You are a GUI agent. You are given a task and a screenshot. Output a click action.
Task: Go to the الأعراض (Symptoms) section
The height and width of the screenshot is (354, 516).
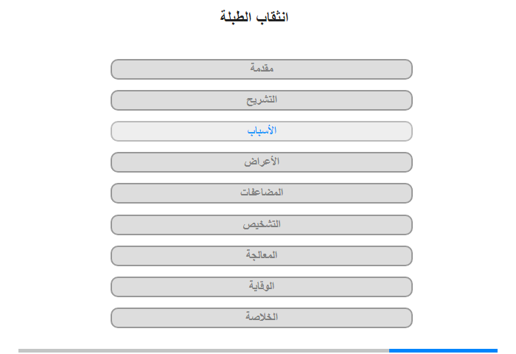[x=262, y=162]
